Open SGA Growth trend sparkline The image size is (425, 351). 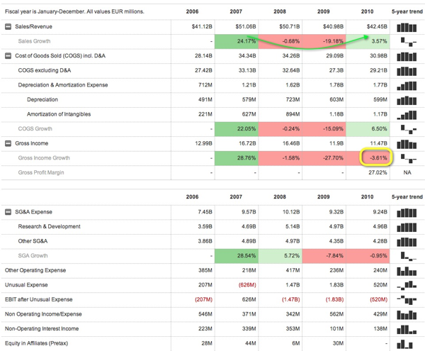[x=408, y=256]
